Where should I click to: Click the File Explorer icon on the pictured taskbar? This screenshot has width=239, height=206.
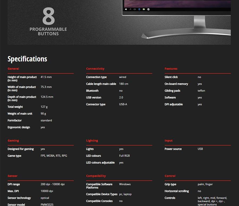[x=144, y=9]
